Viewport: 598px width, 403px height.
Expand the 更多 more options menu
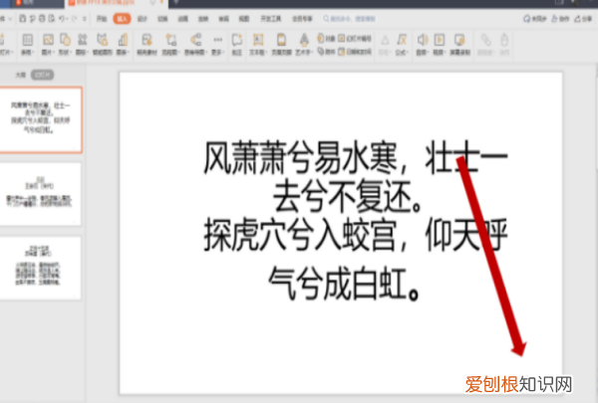(217, 45)
